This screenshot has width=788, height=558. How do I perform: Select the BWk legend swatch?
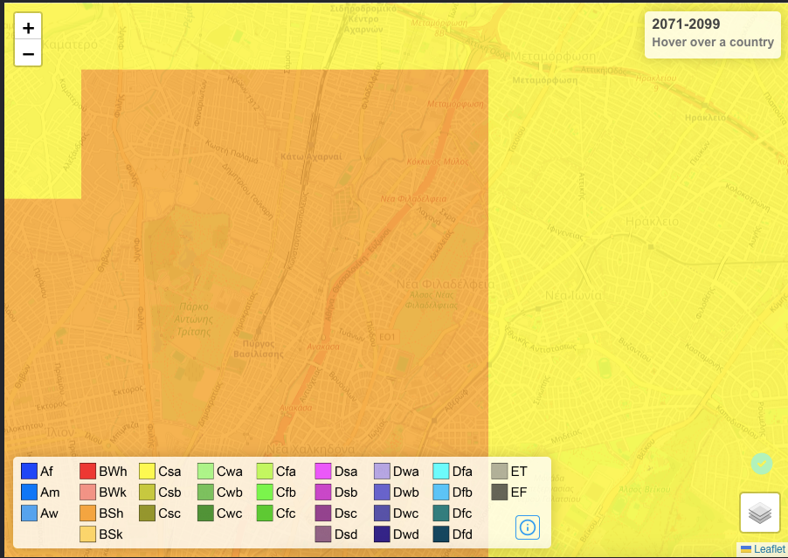click(x=87, y=493)
